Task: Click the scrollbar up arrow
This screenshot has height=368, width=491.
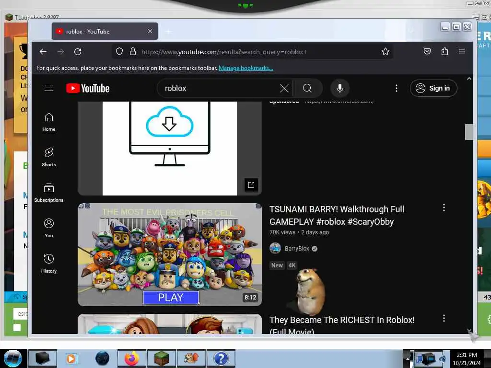Action: point(469,79)
